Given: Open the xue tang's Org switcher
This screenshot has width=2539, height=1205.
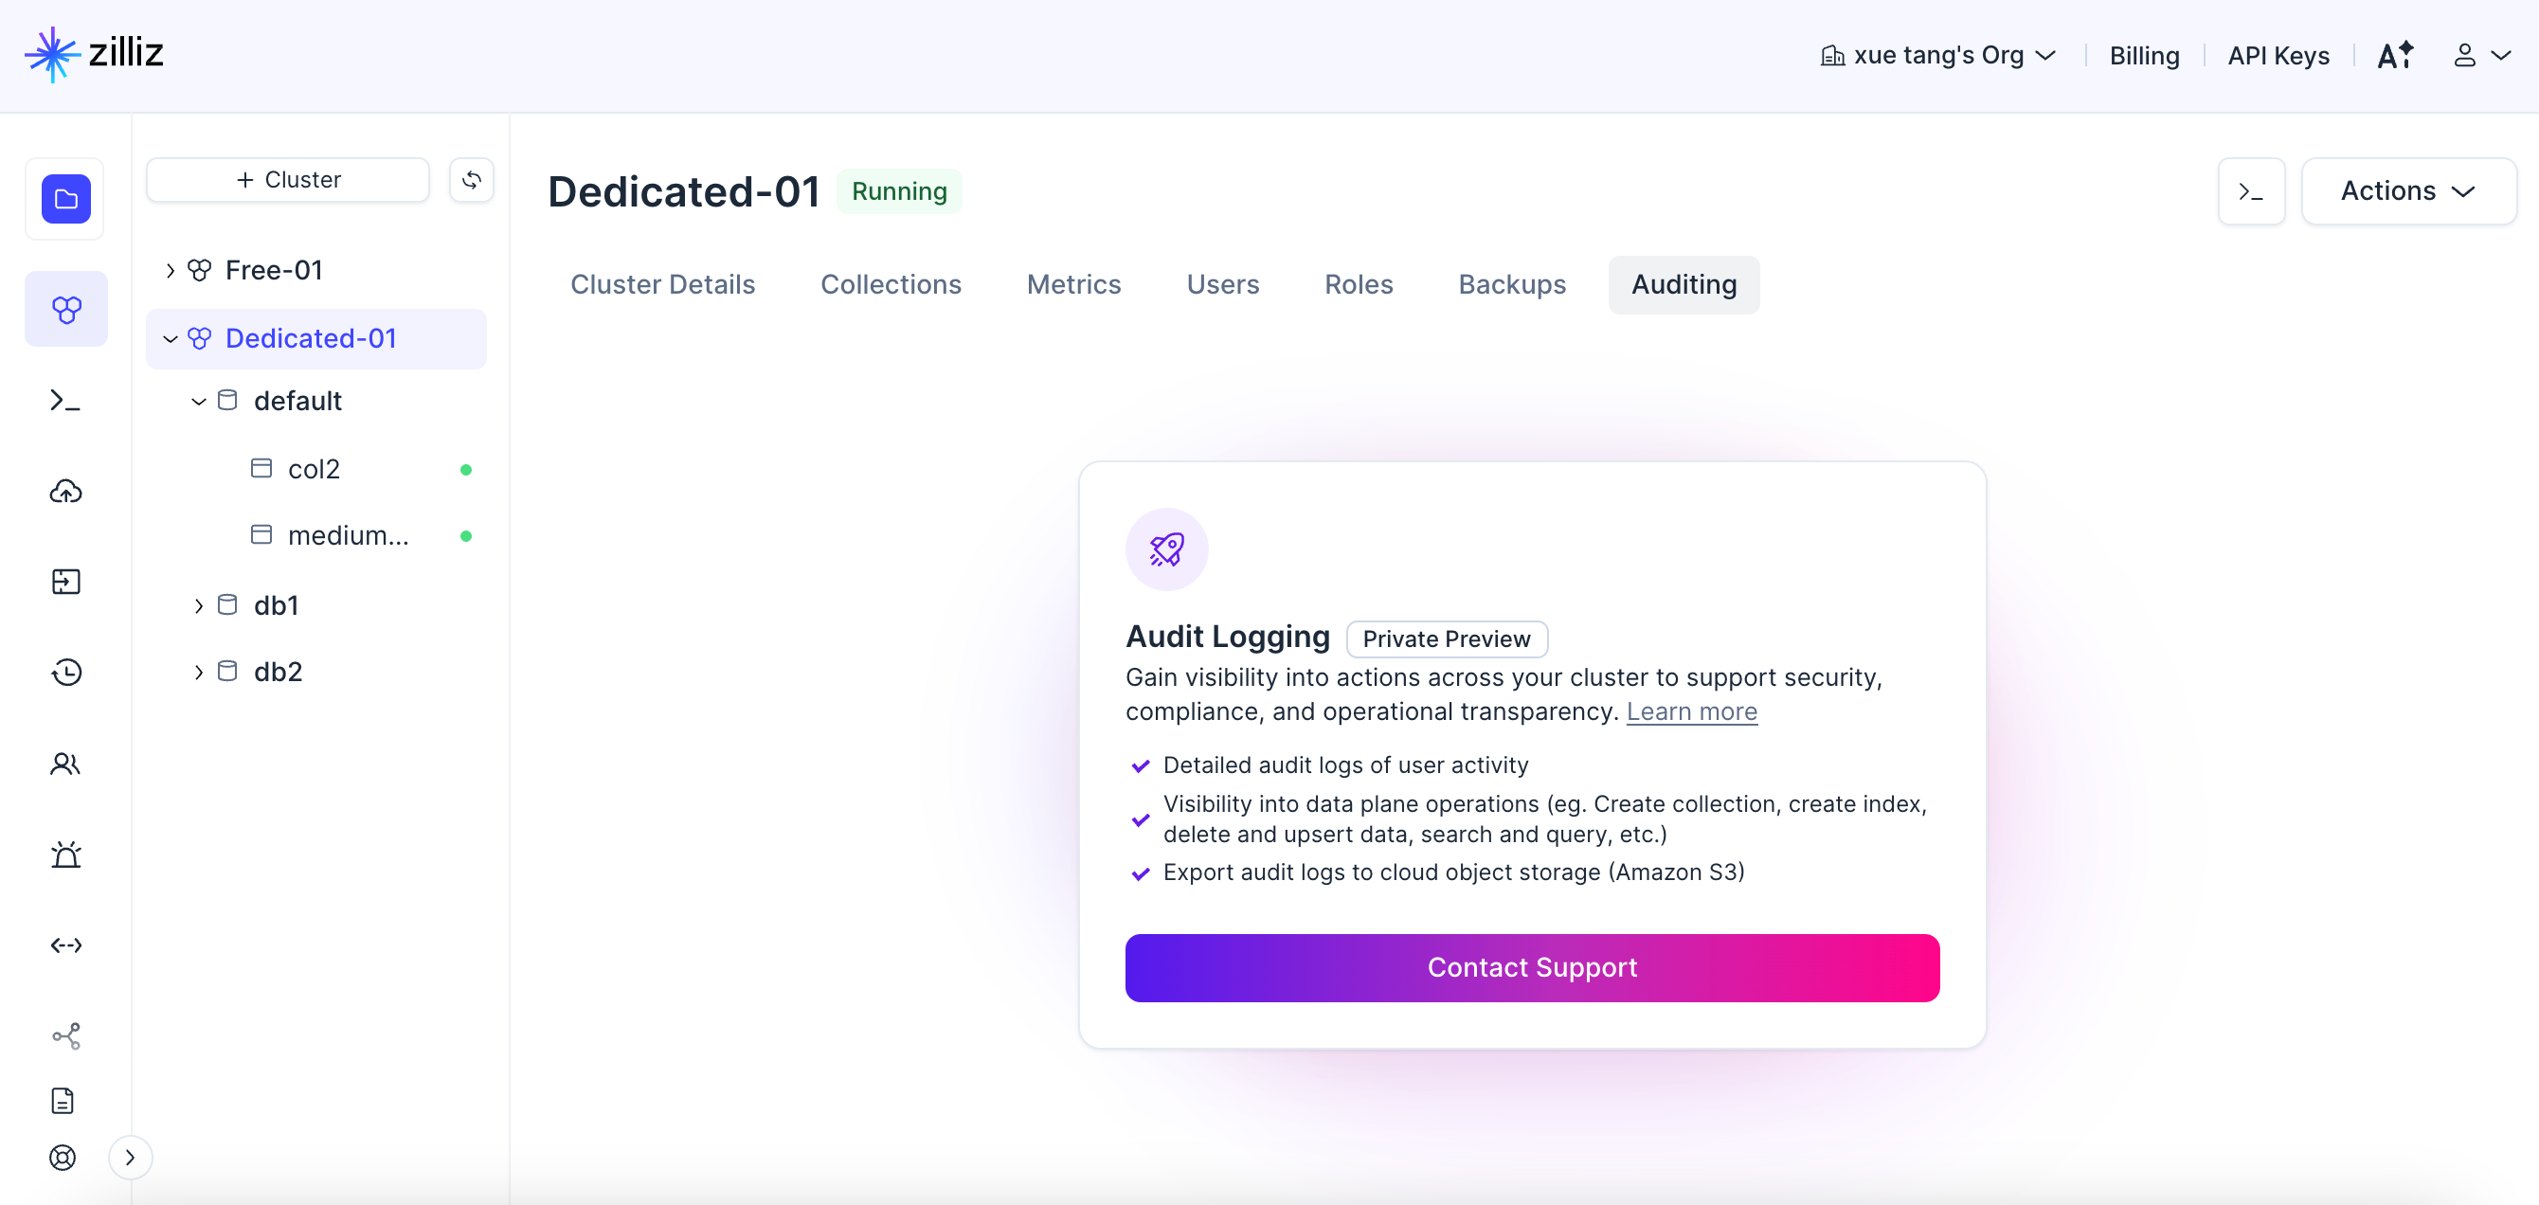Looking at the screenshot, I should (1937, 55).
